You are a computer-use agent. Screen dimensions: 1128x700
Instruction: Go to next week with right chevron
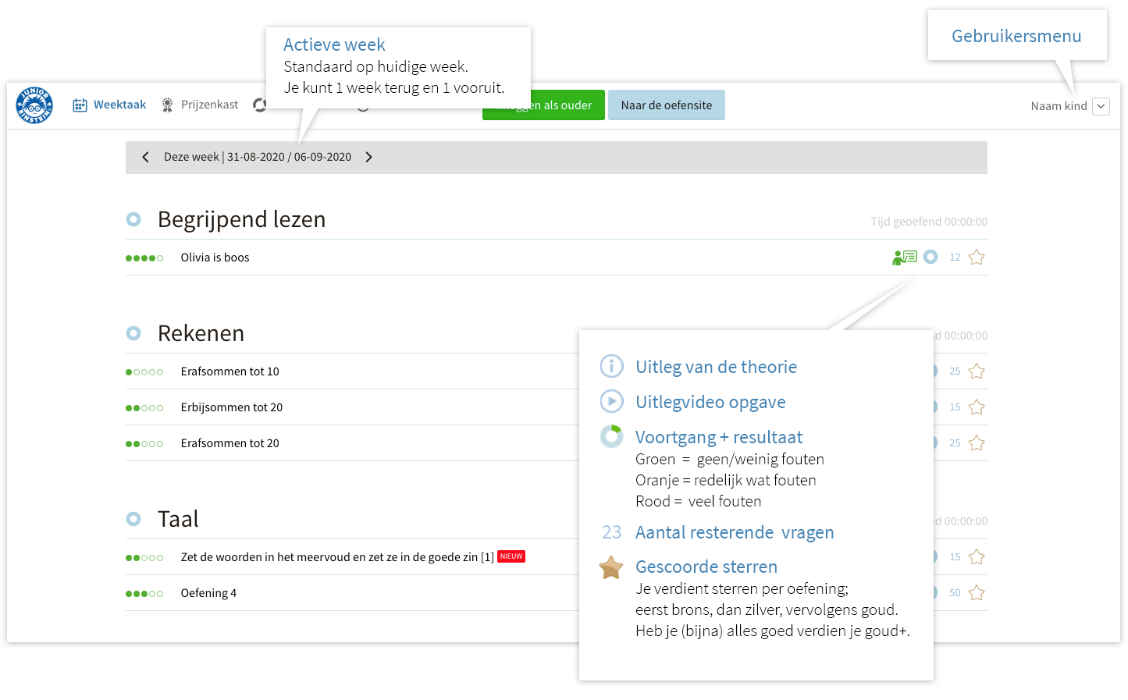tap(368, 158)
